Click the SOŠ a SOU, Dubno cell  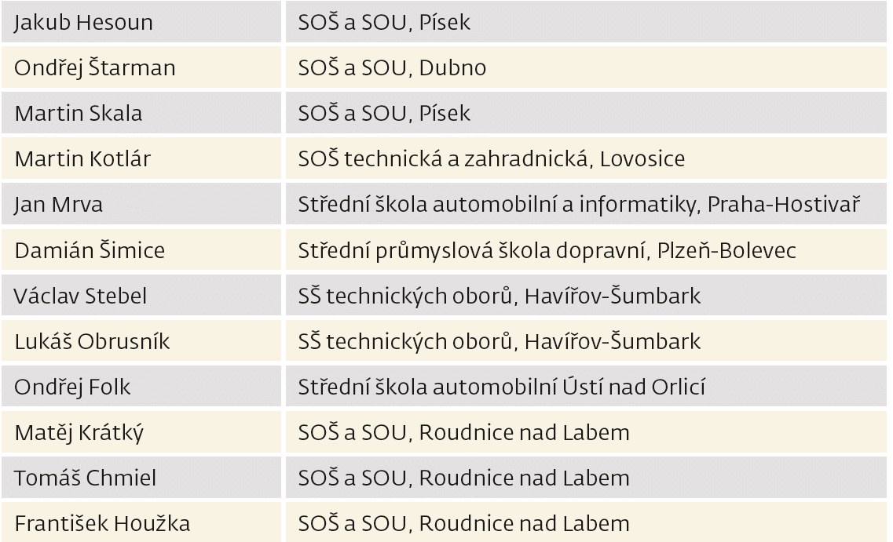click(x=392, y=67)
